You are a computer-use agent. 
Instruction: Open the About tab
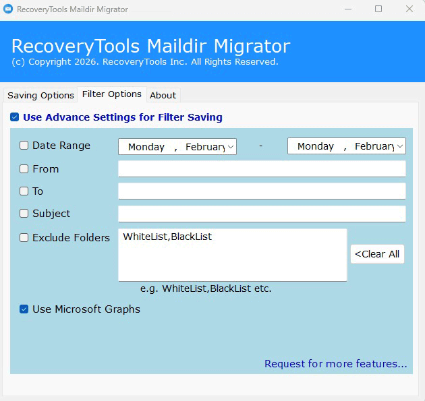tap(163, 95)
